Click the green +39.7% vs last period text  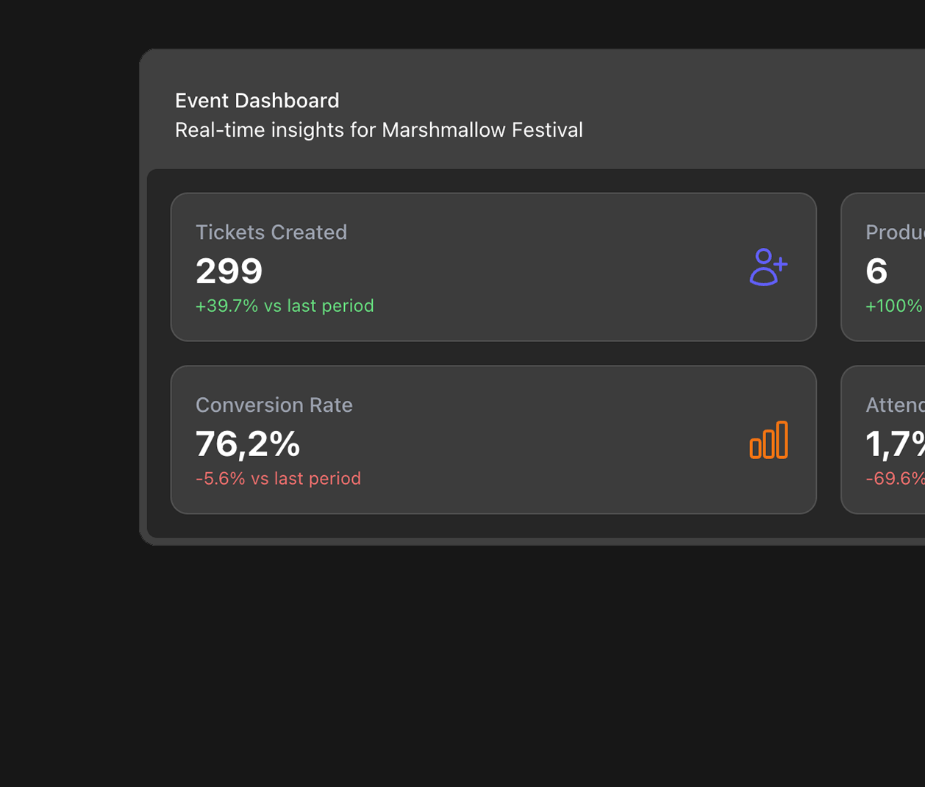[285, 306]
